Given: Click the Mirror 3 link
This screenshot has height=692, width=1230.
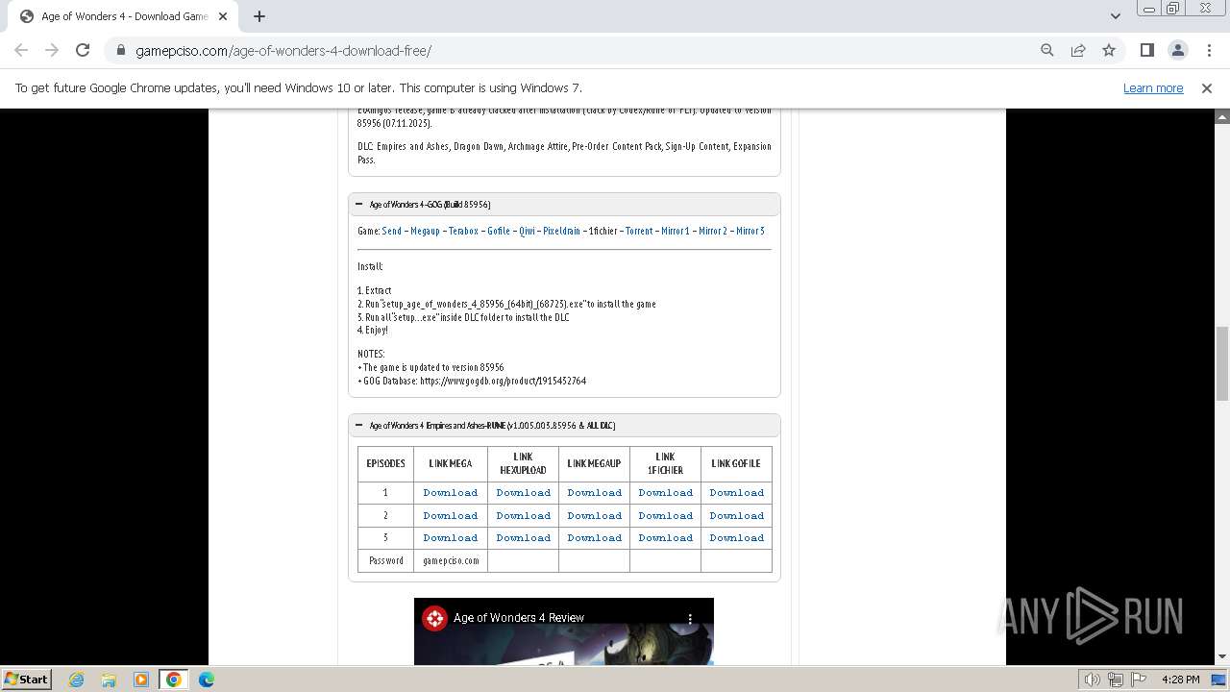Looking at the screenshot, I should 750,231.
